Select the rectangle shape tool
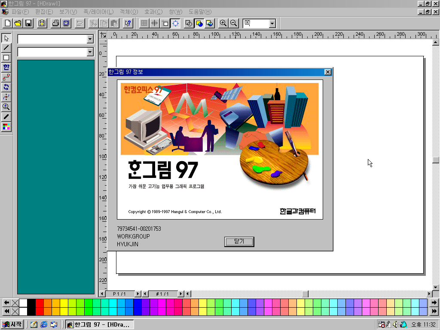 (x=6, y=58)
